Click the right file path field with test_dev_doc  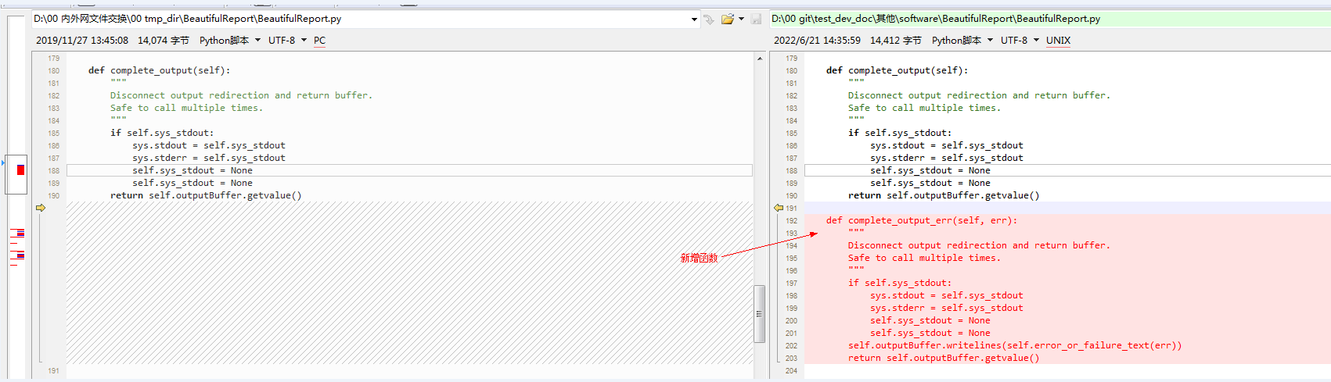coord(1049,19)
